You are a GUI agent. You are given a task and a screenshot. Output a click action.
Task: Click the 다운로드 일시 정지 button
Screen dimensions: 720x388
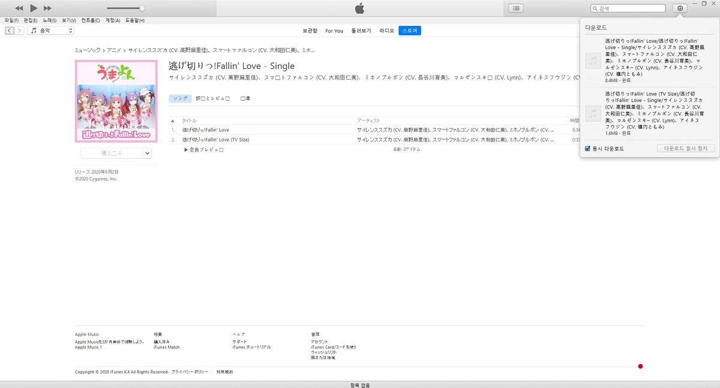coord(686,148)
